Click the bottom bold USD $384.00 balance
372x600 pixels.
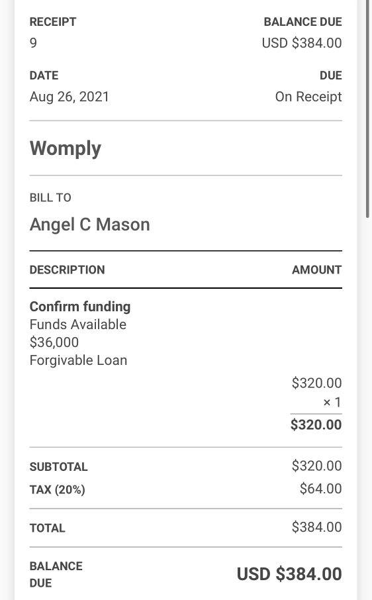pyautogui.click(x=289, y=574)
